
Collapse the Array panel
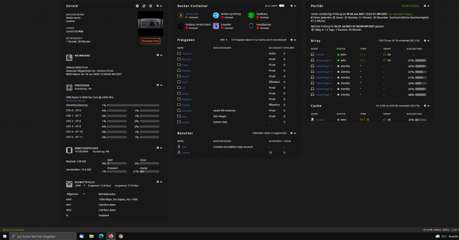[428, 41]
